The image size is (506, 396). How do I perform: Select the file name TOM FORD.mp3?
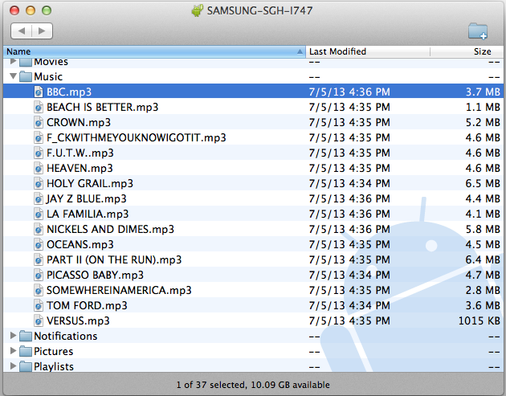coord(87,305)
